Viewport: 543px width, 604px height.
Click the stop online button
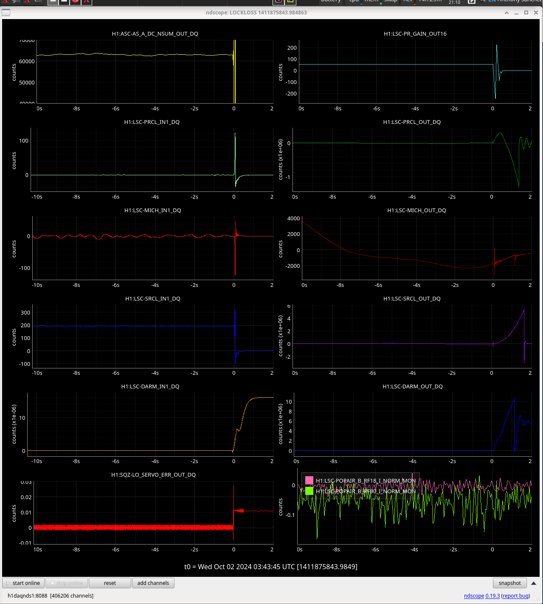click(x=67, y=583)
